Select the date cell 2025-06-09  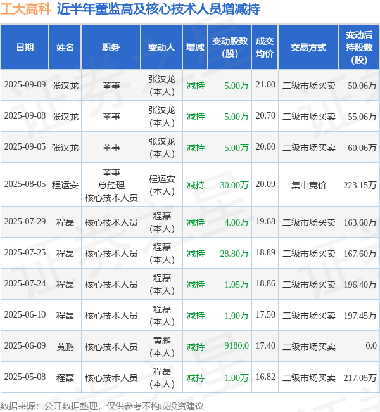click(x=25, y=345)
